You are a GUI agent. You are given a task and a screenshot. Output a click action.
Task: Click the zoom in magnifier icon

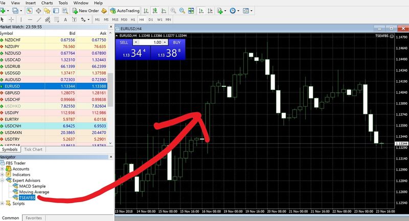pyautogui.click(x=174, y=11)
